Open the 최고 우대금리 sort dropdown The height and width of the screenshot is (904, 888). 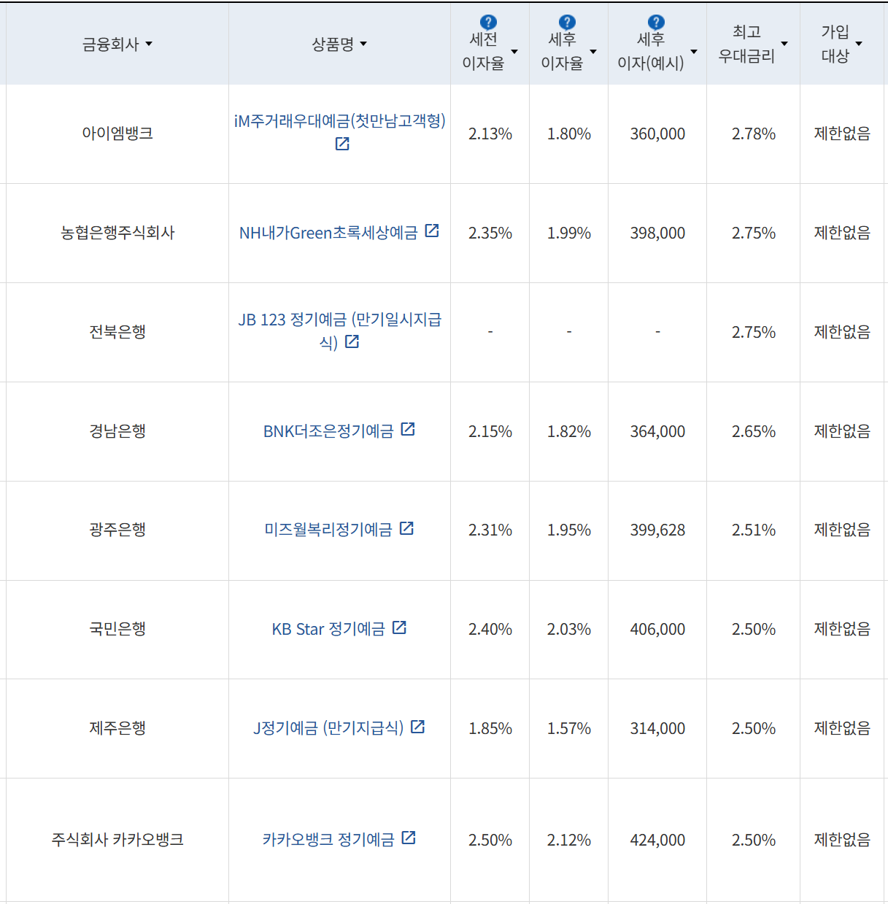pos(784,44)
